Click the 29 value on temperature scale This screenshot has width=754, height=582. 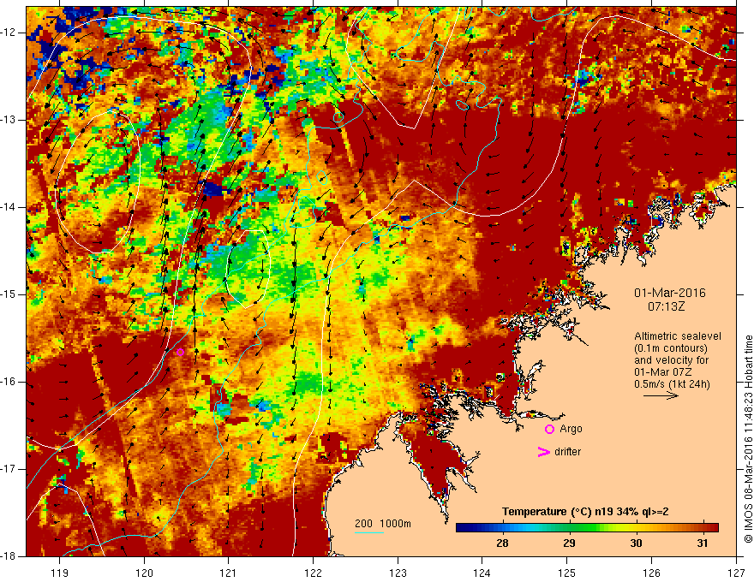[569, 543]
